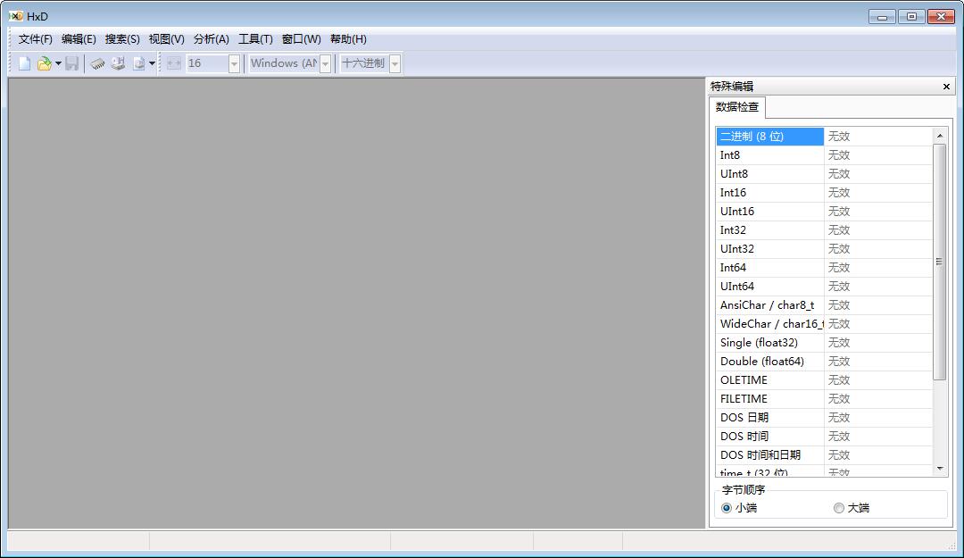Viewport: 964px width, 558px height.
Task: Select the OLETIME row
Action: (824, 380)
